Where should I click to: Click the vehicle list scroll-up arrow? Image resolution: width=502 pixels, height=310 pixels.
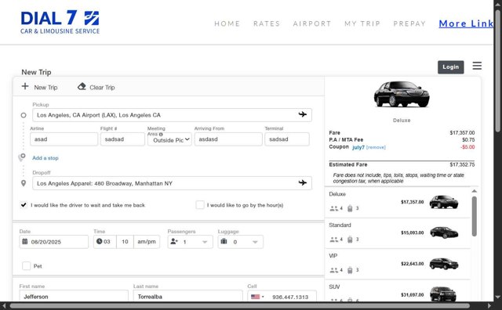[474, 191]
